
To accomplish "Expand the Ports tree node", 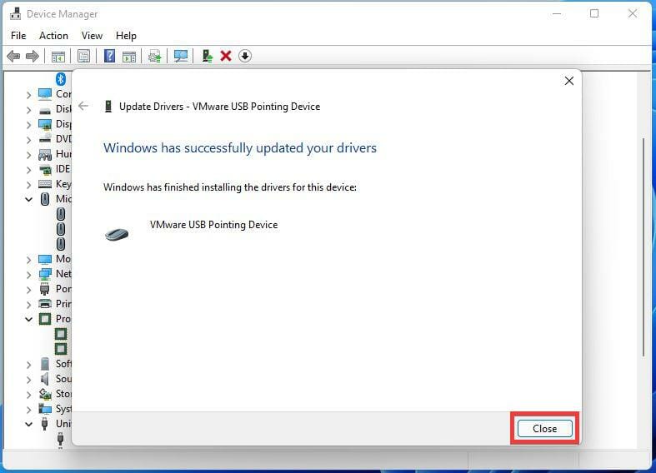I will point(28,290).
